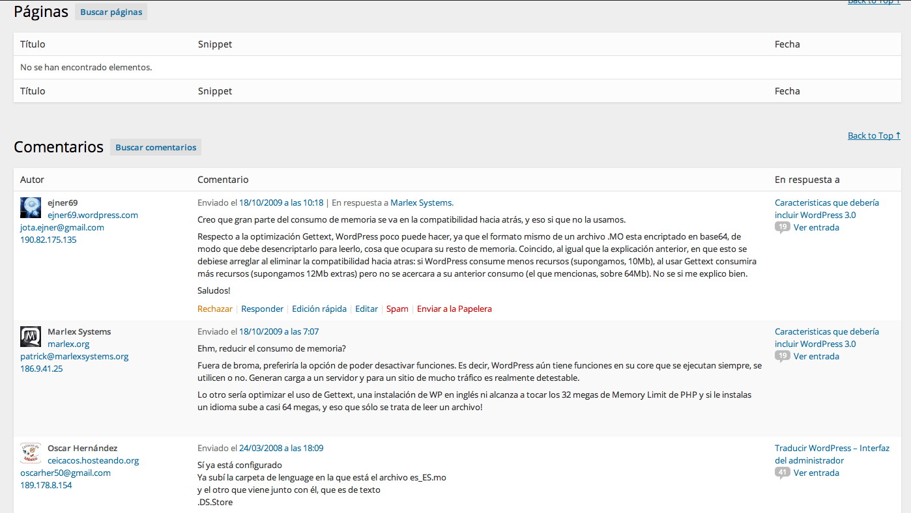
Task: Open Edición rápida for ejner69's comment
Action: coord(319,309)
